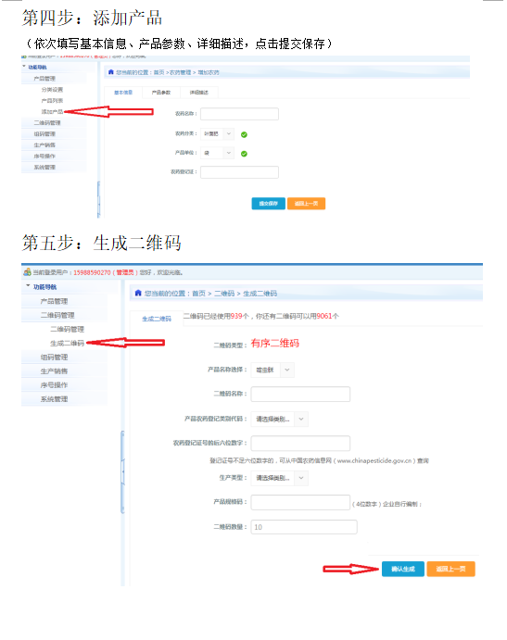
Task: Click the green check icon beside 产品单位
Action: pyautogui.click(x=244, y=154)
